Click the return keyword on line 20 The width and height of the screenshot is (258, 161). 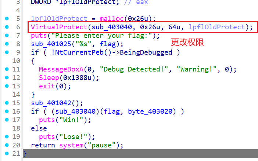(43, 145)
